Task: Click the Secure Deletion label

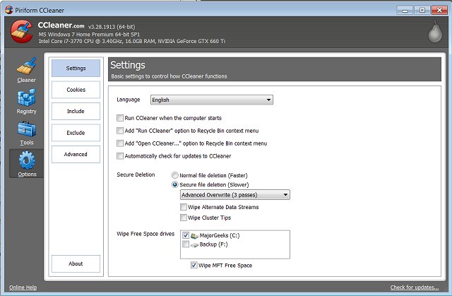Action: pyautogui.click(x=136, y=174)
